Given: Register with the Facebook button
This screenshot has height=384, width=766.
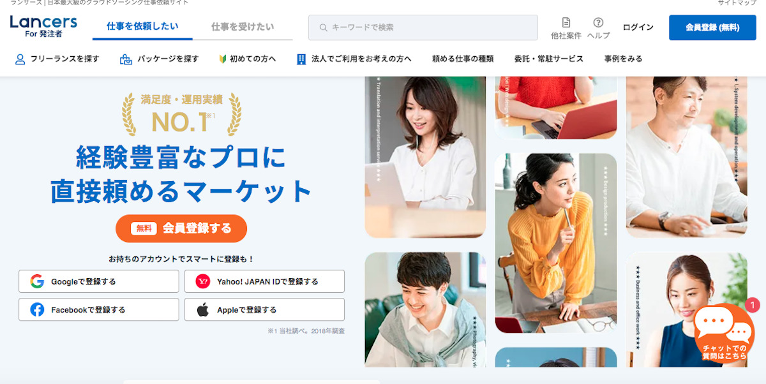Looking at the screenshot, I should pos(99,309).
